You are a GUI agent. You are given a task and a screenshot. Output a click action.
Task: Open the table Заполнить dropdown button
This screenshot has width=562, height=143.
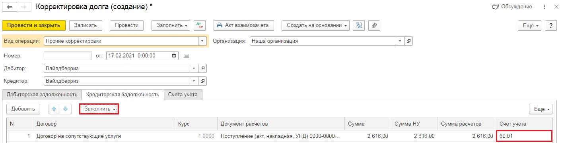(x=99, y=109)
